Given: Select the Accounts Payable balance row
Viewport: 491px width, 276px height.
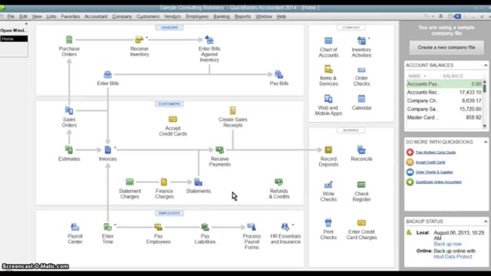Looking at the screenshot, I should pyautogui.click(x=444, y=84).
